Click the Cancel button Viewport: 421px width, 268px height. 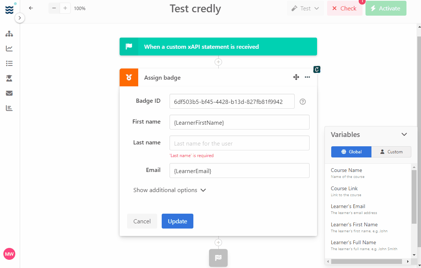click(x=142, y=221)
